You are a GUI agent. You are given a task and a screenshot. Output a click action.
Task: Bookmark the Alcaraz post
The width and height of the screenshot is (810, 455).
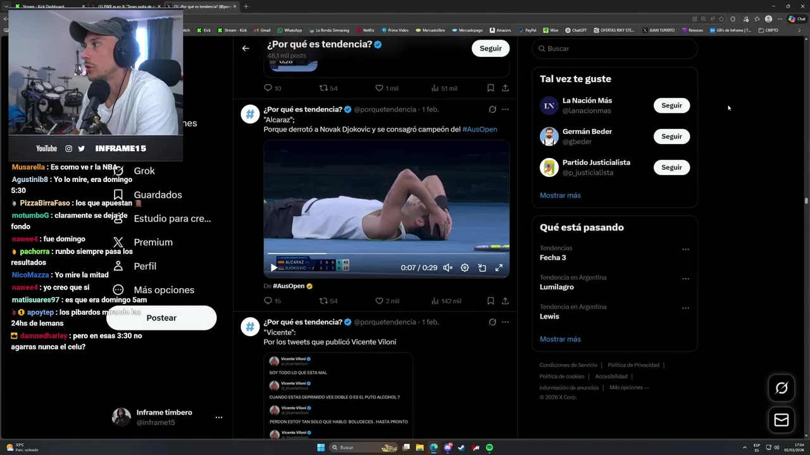[490, 301]
